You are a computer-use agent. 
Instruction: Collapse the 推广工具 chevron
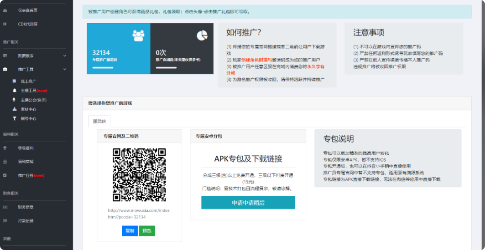click(64, 69)
